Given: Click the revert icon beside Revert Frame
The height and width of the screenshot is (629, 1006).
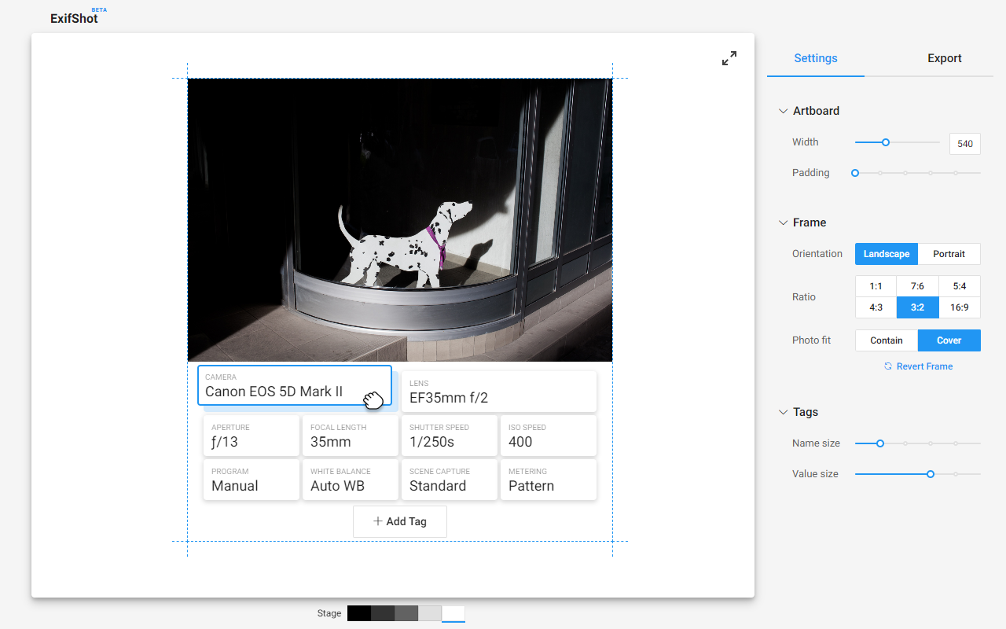Looking at the screenshot, I should click(888, 366).
